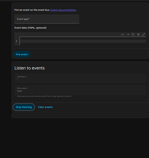Click the Fire an event description text
This screenshot has width=149, height=158.
pos(32,10)
